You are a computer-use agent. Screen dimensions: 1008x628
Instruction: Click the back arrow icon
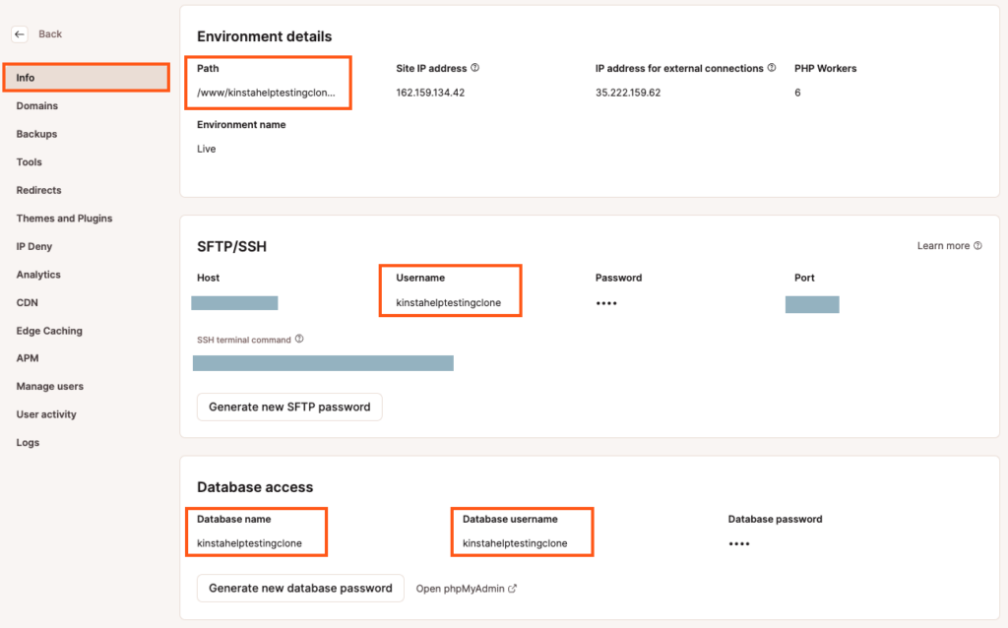pos(20,33)
